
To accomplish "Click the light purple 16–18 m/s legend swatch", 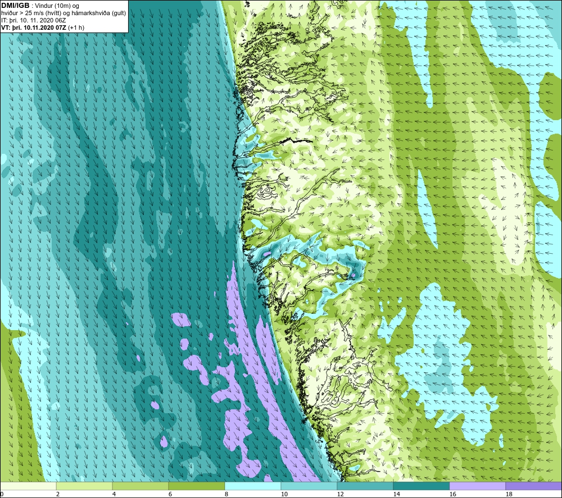I will click(x=477, y=486).
